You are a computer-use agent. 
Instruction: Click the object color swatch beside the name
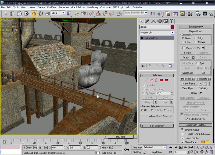[173, 27]
